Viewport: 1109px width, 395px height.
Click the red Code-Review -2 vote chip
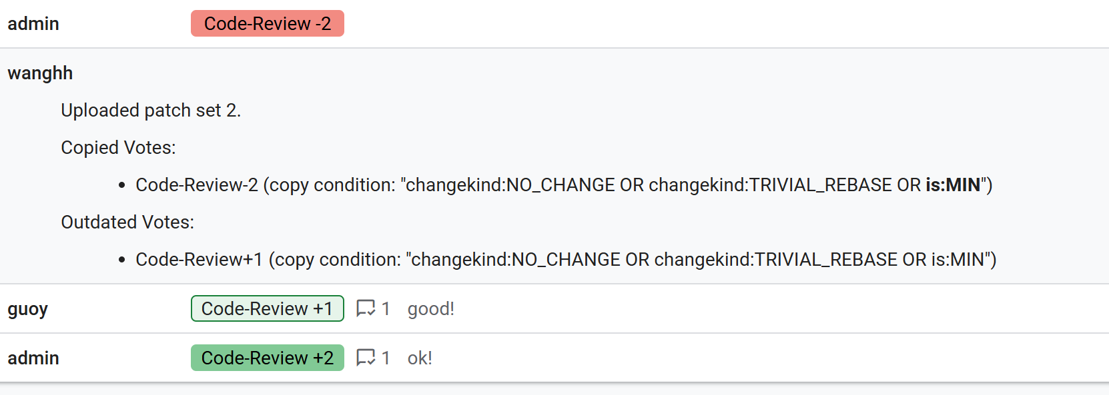coord(267,23)
